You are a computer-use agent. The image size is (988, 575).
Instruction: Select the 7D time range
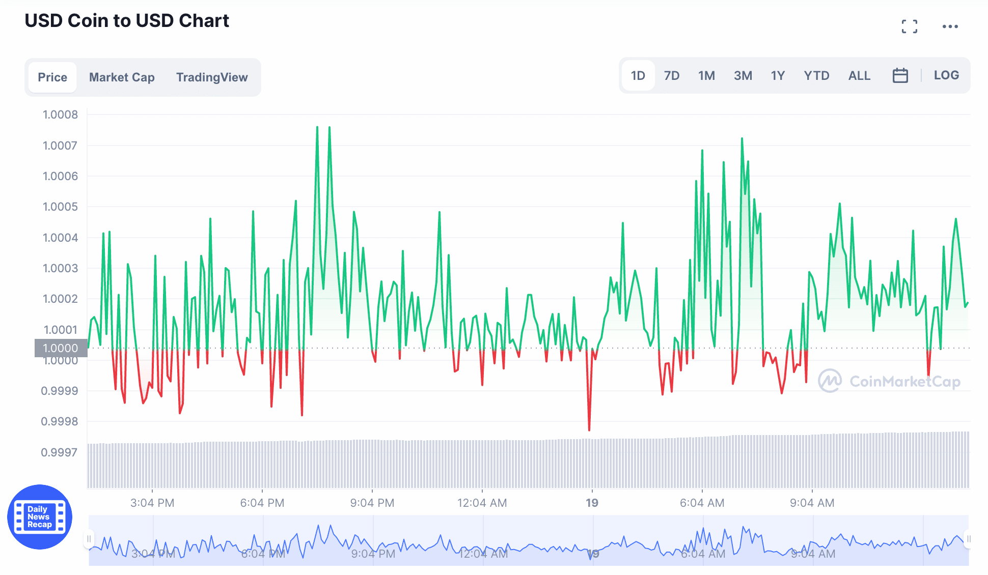point(671,76)
